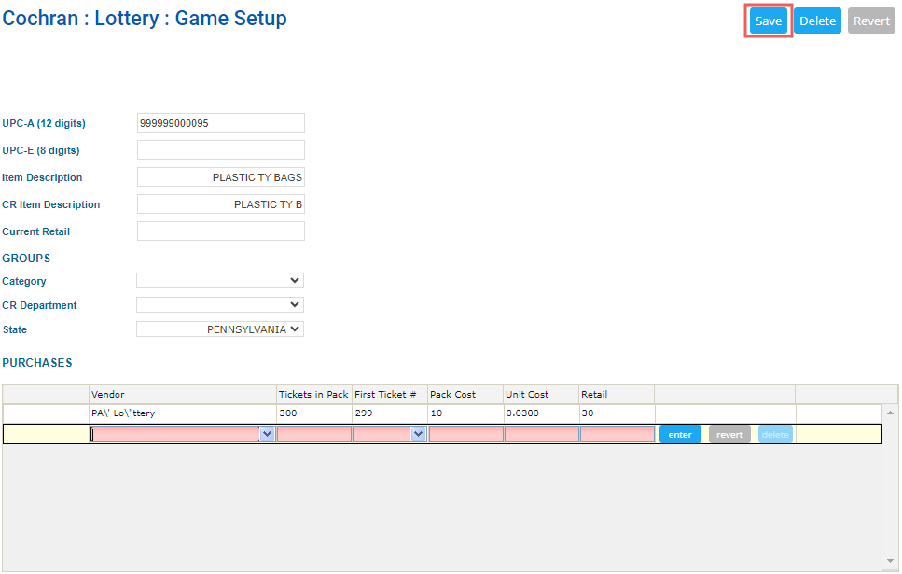This screenshot has height=574, width=902.
Task: Select the Item Description field
Action: pyautogui.click(x=220, y=176)
